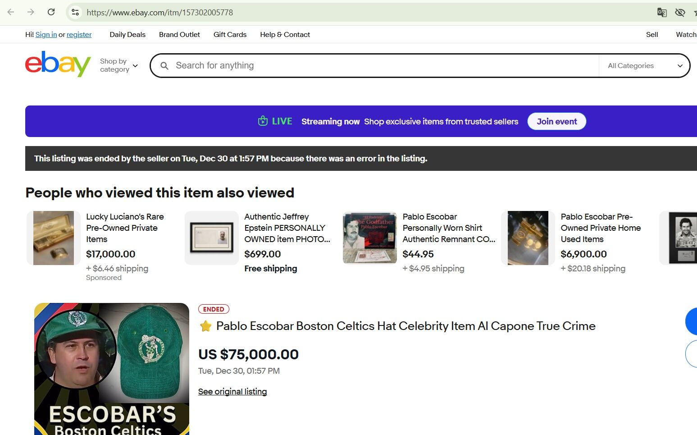Click the translate page icon
Viewport: 697px width, 435px height.
coord(661,12)
